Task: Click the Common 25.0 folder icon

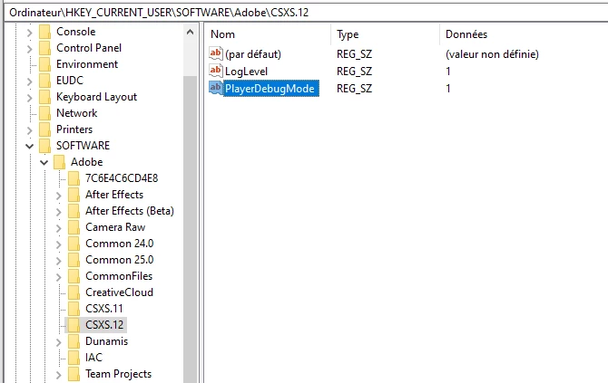Action: click(74, 260)
